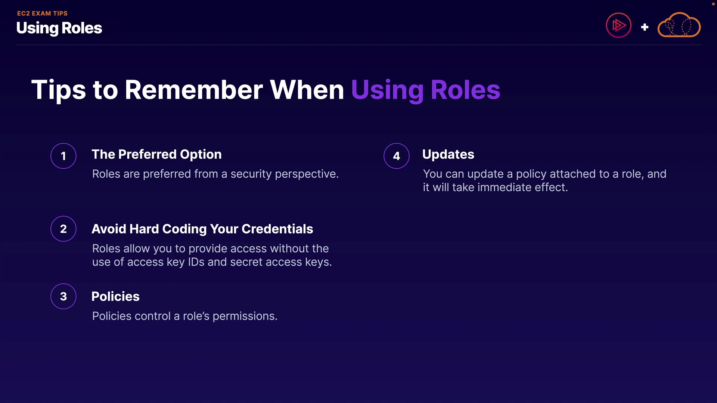Image resolution: width=717 pixels, height=403 pixels.
Task: Click Policies control a role's permissions text
Action: pyautogui.click(x=184, y=316)
